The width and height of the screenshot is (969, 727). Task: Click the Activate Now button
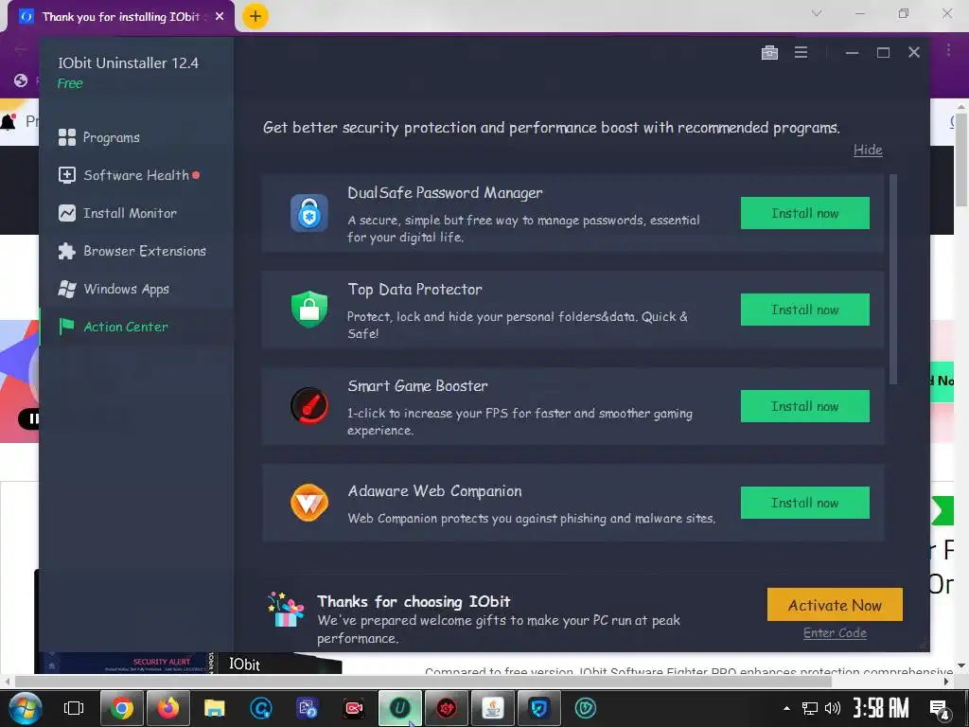click(835, 605)
